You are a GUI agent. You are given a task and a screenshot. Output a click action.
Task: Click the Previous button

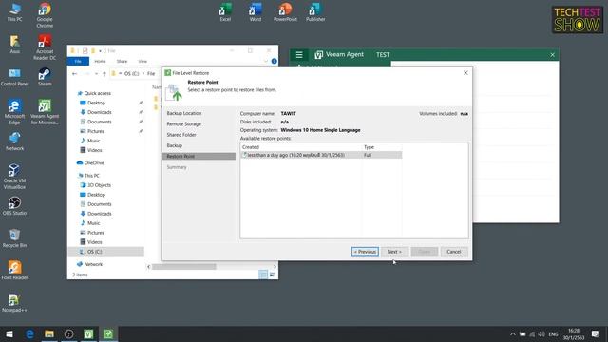pos(365,252)
